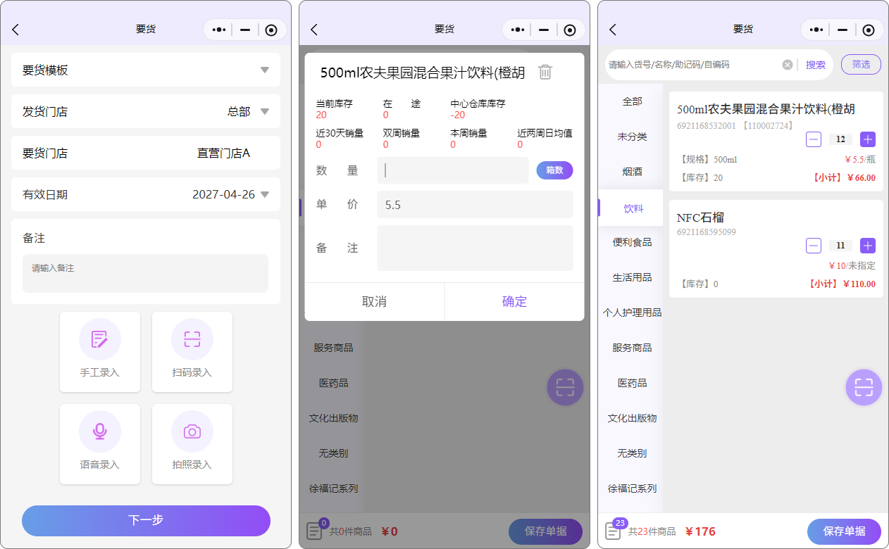Focus the 请输入货号 search input
Image resolution: width=889 pixels, height=549 pixels.
tap(693, 65)
